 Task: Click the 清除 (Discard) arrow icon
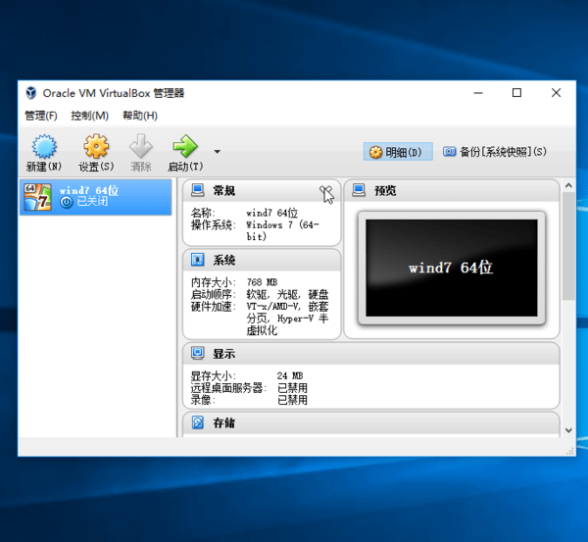(x=141, y=147)
